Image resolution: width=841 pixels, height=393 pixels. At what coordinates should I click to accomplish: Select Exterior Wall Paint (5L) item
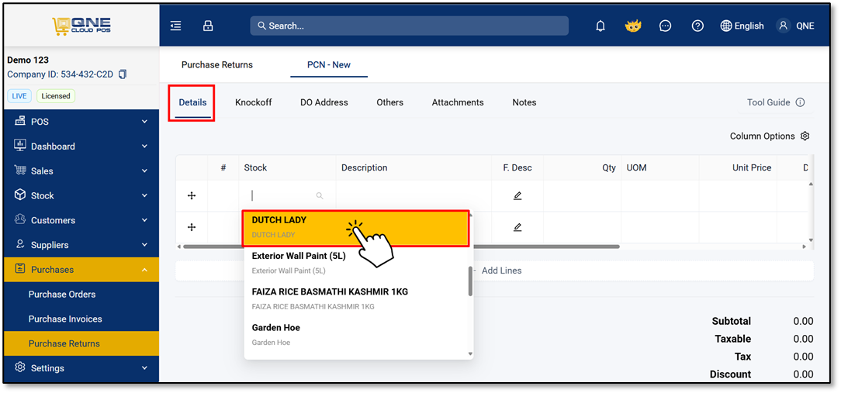[x=355, y=264]
